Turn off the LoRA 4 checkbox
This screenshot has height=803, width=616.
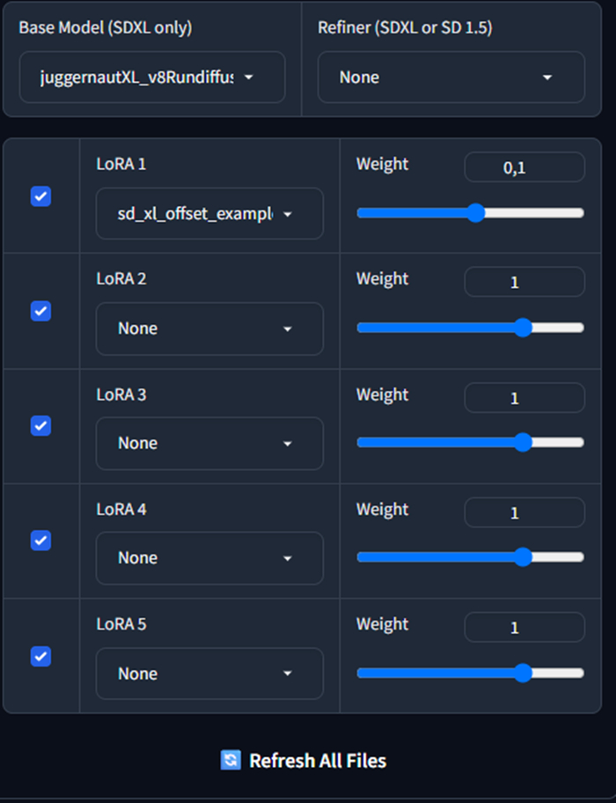40,541
